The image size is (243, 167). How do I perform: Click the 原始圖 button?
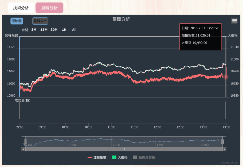point(16,21)
